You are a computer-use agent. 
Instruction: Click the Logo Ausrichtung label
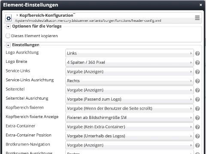coord(22,53)
